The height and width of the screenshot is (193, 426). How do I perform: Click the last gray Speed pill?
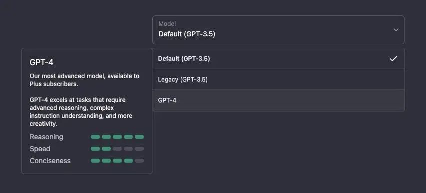[x=139, y=149]
